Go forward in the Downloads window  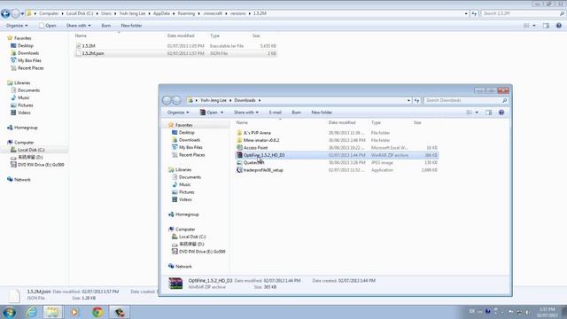[176, 100]
